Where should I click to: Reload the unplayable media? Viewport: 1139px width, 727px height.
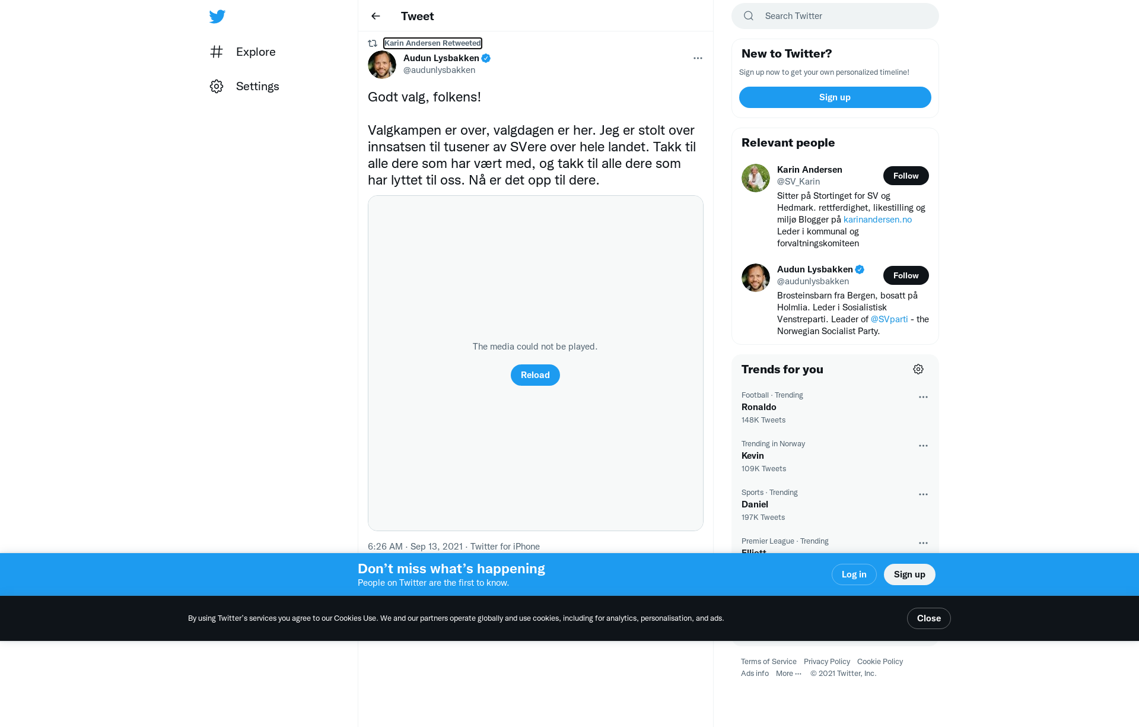tap(535, 375)
